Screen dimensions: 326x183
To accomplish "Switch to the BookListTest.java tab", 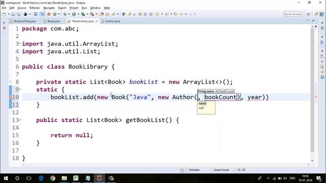I will (23, 21).
